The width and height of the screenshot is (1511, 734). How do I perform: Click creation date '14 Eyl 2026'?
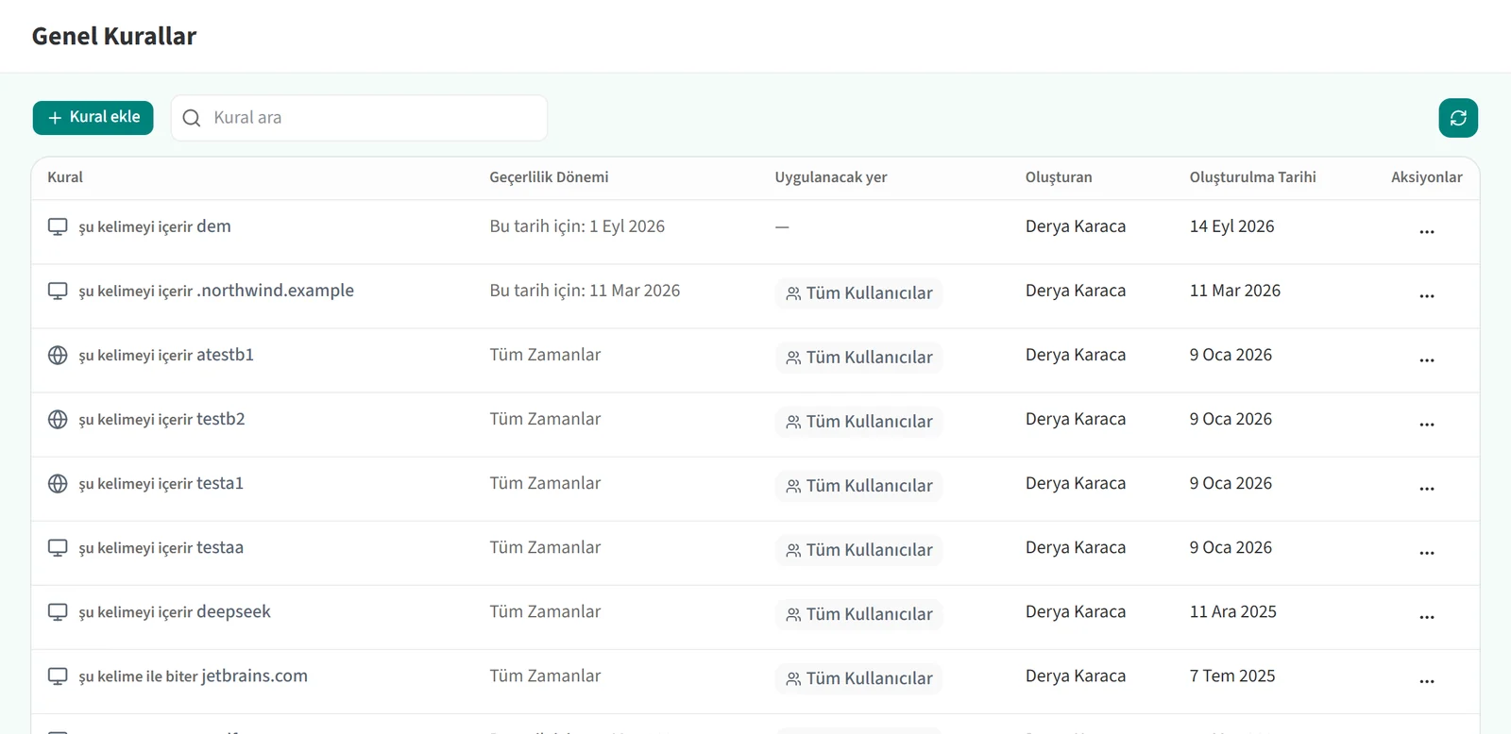[x=1231, y=226]
